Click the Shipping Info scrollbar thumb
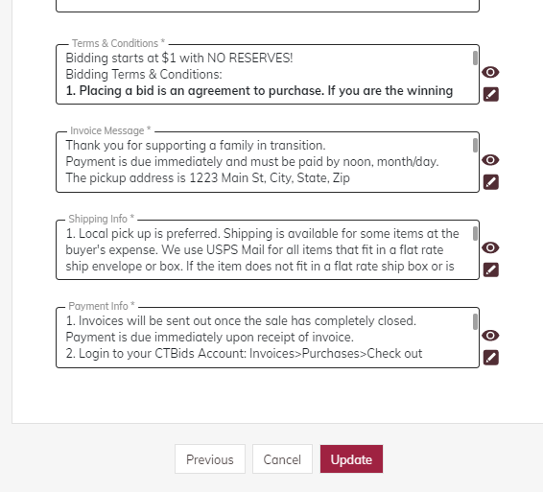The height and width of the screenshot is (492, 543). 475,233
